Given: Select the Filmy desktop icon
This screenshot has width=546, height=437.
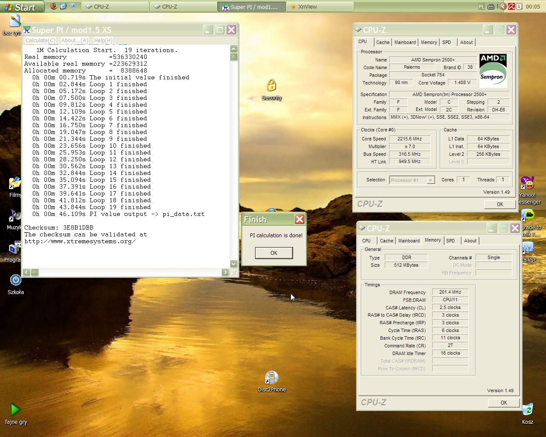Looking at the screenshot, I should 15,187.
